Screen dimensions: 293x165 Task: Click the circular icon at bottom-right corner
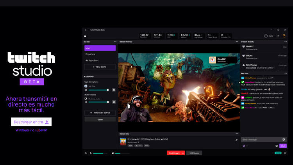click(285, 153)
